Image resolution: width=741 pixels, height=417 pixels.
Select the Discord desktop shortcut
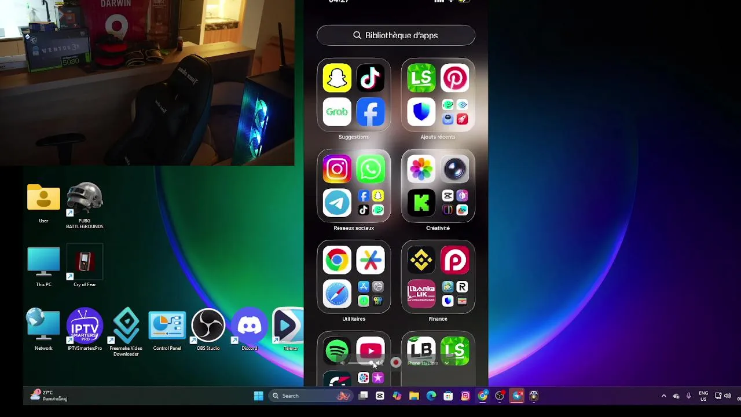[250, 330]
